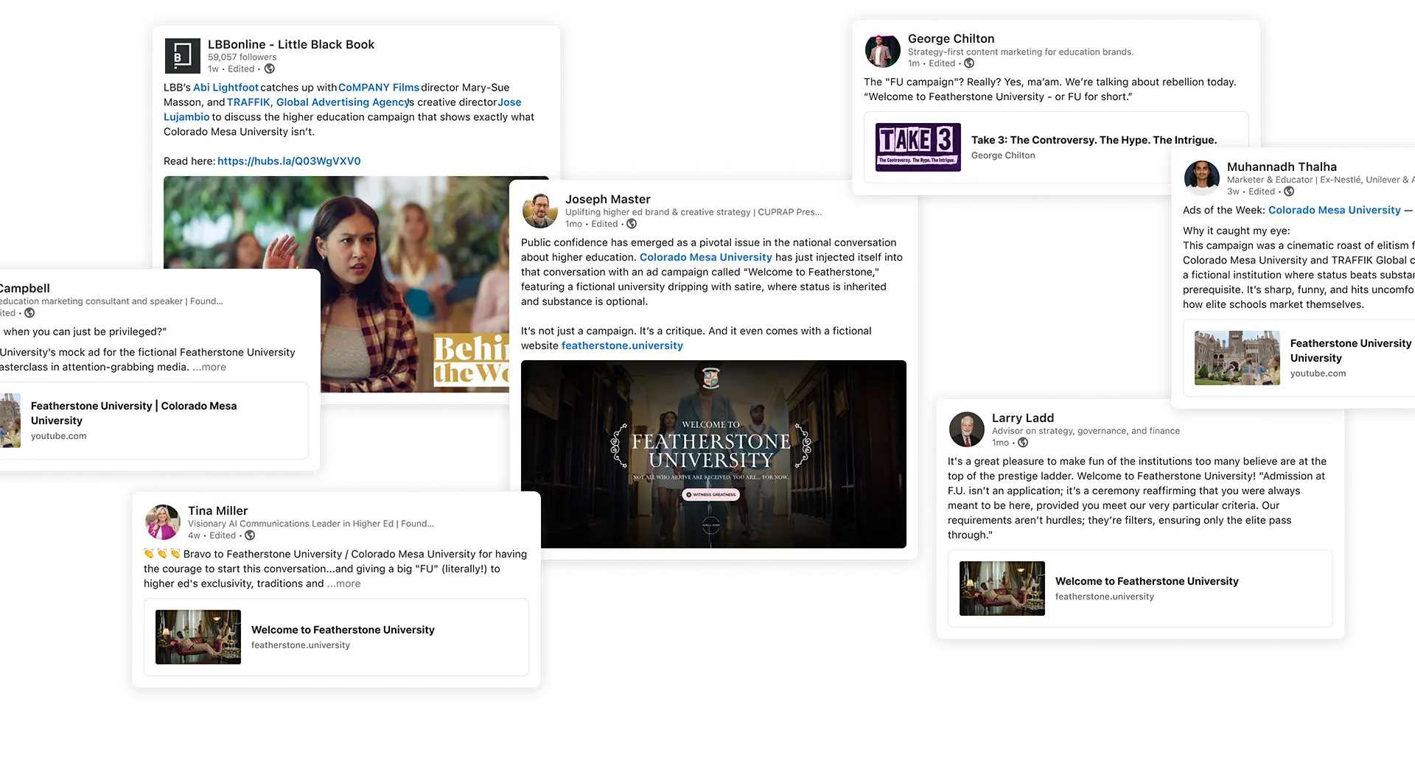Click the LBBonline - Little Black Book page name
Image resolution: width=1415 pixels, height=766 pixels.
click(291, 44)
